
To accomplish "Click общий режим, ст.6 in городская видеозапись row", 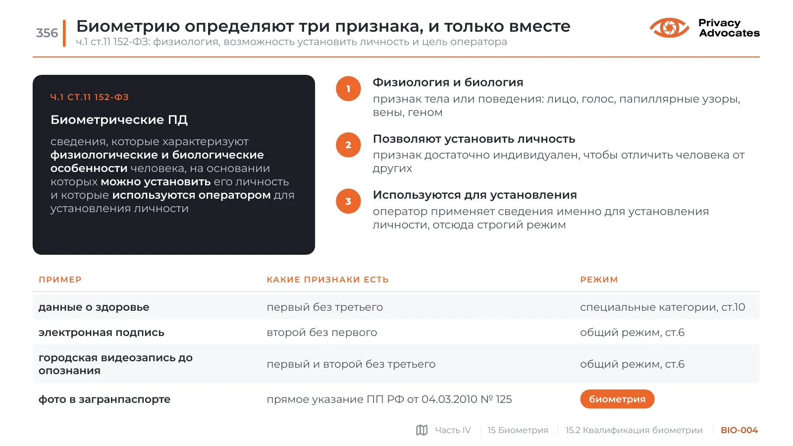I will click(x=632, y=364).
